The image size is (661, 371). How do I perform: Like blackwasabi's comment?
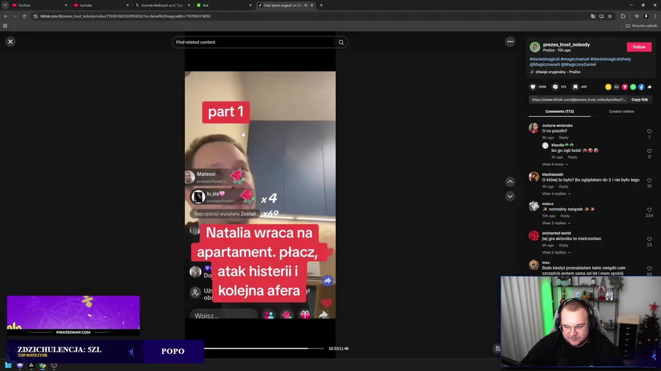[649, 181]
